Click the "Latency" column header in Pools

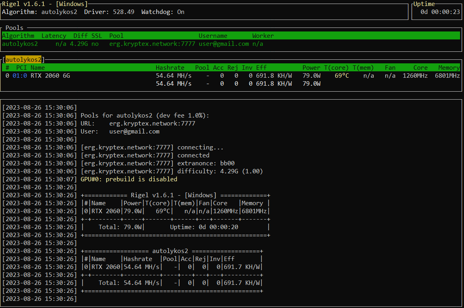pos(54,36)
